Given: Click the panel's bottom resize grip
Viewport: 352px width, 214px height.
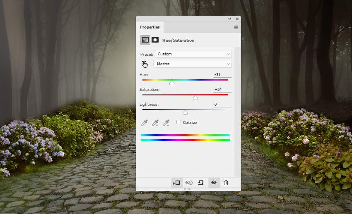Looking at the screenshot, I should (x=188, y=189).
